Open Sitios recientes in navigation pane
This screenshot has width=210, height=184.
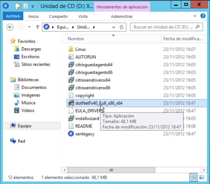pyautogui.click(x=36, y=65)
